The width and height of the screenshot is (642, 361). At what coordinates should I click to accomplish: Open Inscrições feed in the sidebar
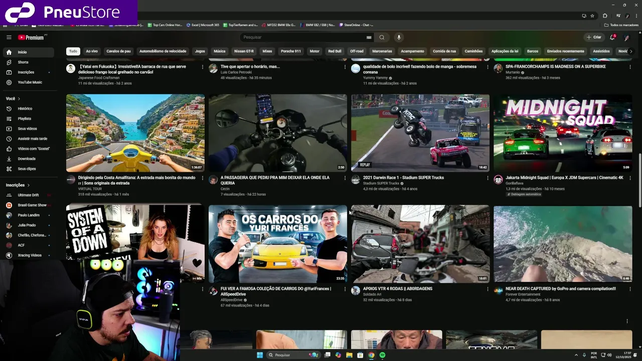tap(28, 72)
